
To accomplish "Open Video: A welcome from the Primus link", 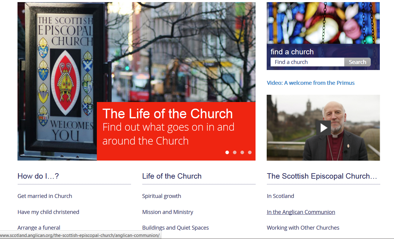I will (311, 83).
